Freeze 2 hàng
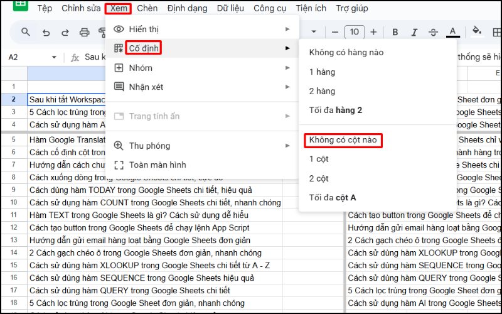 click(x=378, y=91)
